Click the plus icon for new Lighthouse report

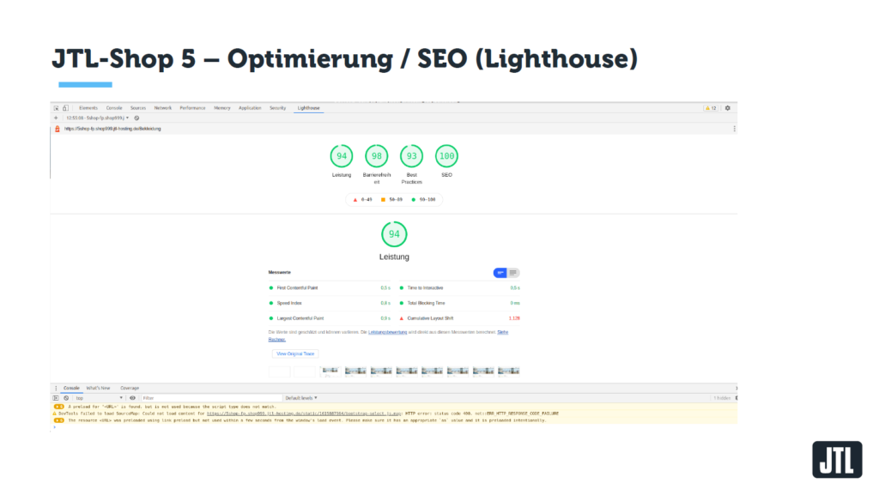coord(56,118)
